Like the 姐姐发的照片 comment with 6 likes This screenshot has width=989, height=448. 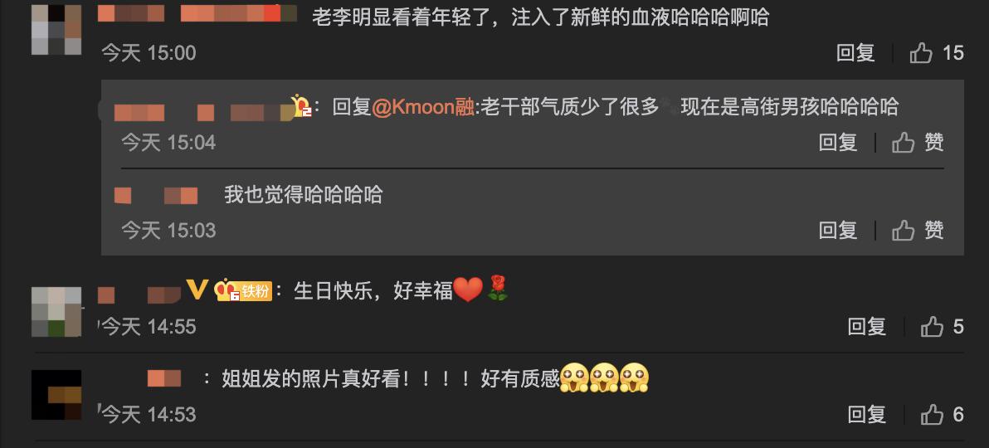[943, 415]
